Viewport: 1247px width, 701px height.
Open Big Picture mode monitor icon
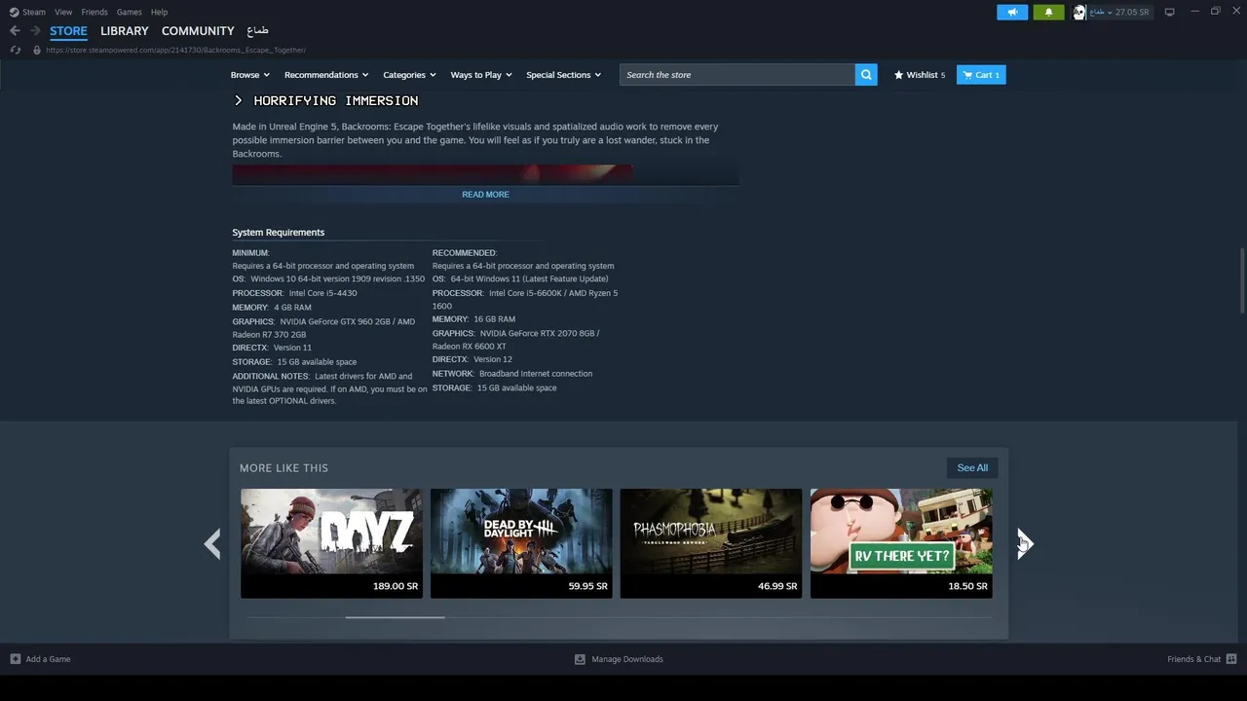1169,12
